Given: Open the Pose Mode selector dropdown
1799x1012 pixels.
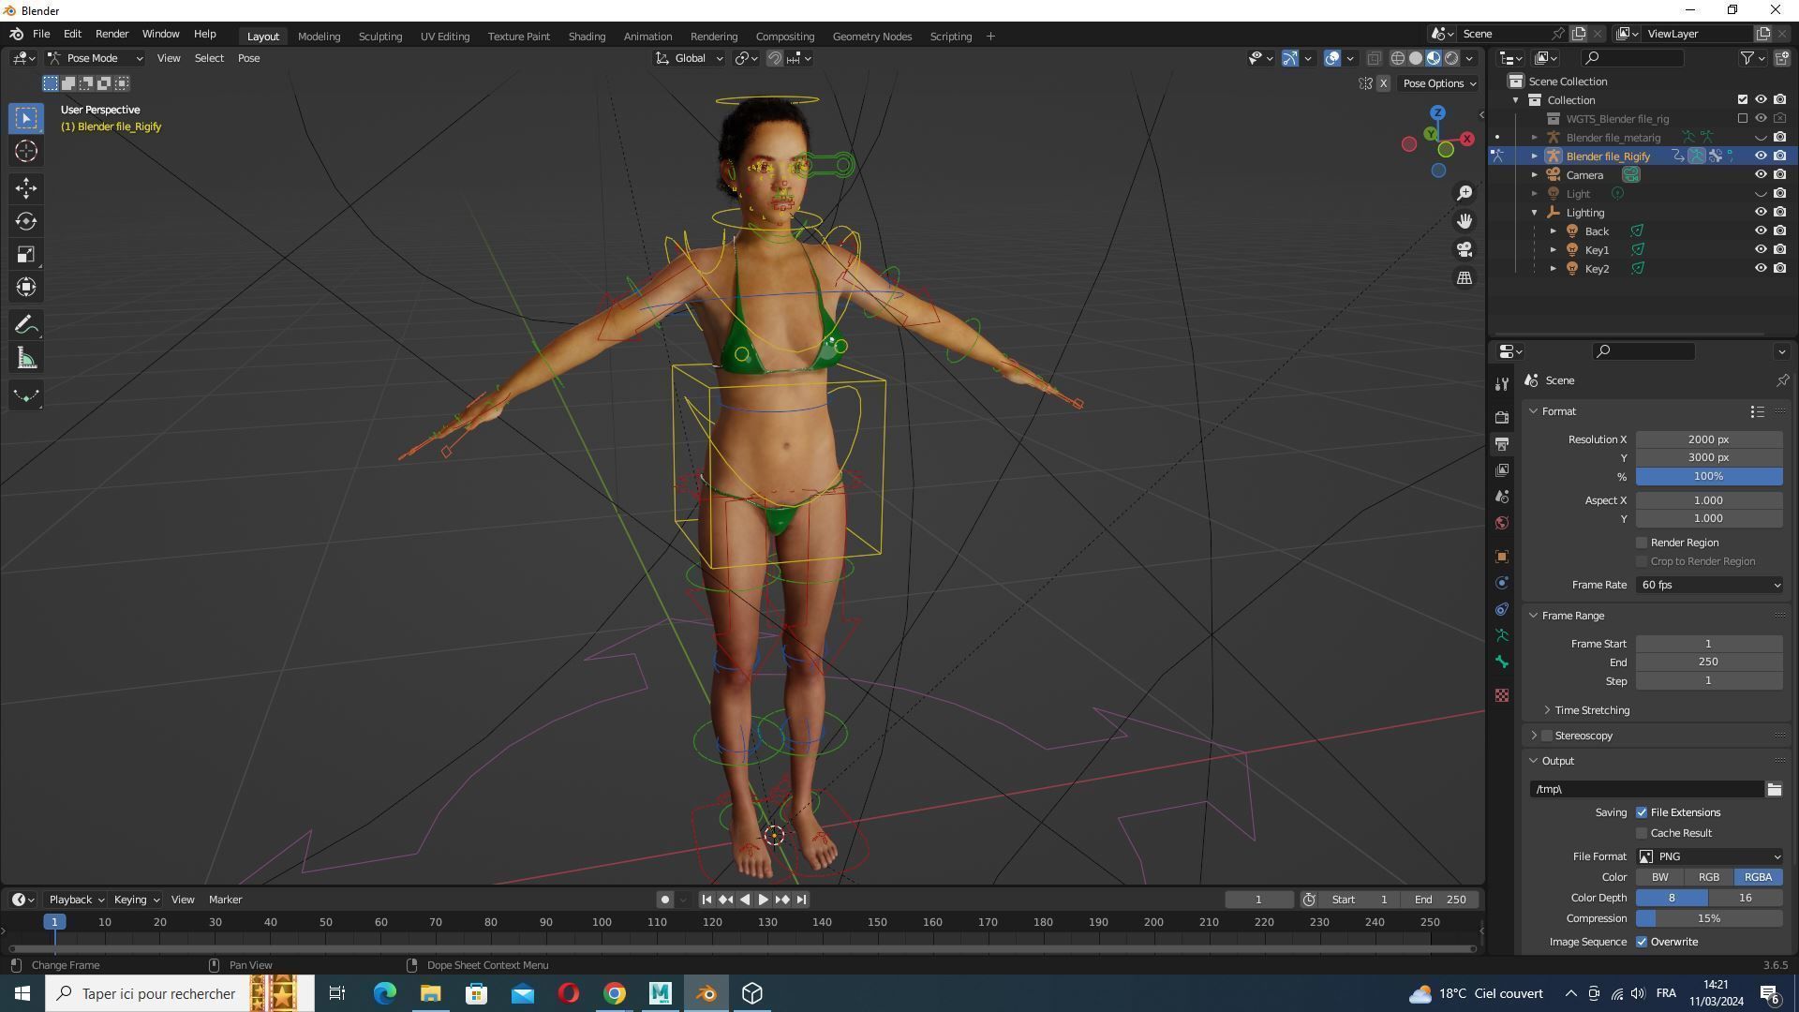Looking at the screenshot, I should click(96, 58).
